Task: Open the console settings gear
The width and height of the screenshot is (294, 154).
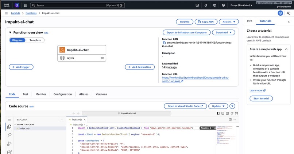Action: click(x=223, y=5)
